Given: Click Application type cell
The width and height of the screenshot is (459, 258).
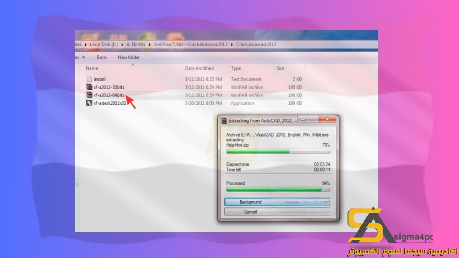Looking at the screenshot, I should (x=242, y=103).
